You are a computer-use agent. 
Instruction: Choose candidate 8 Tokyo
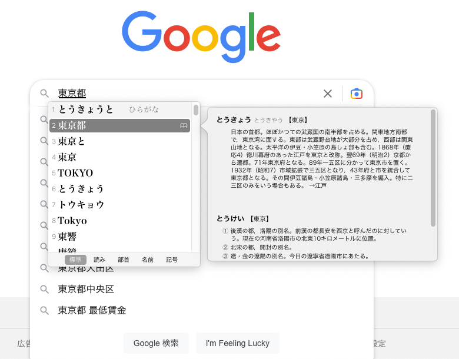click(120, 221)
